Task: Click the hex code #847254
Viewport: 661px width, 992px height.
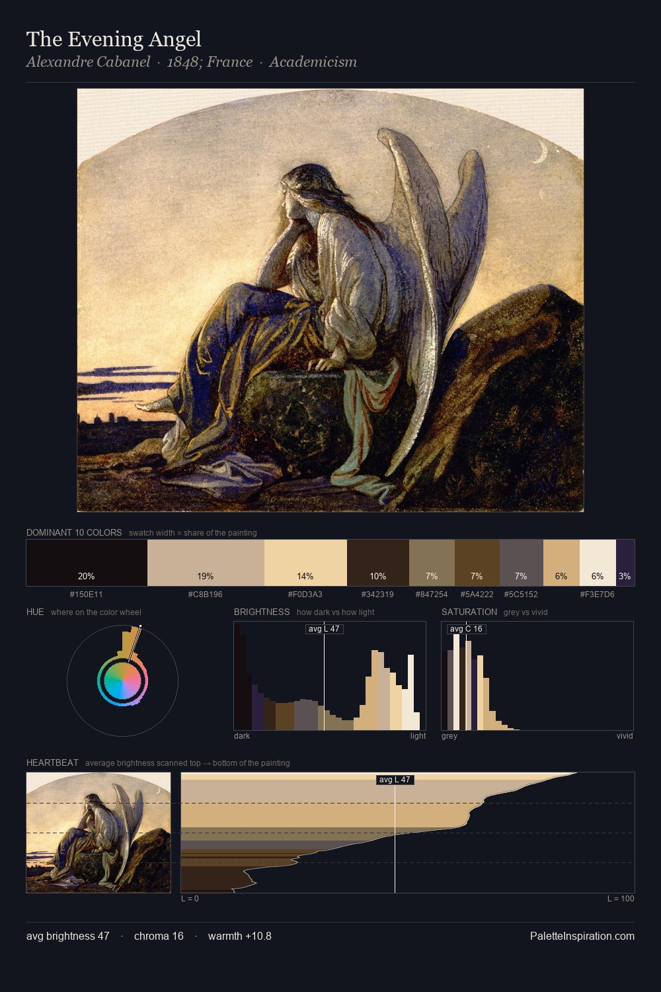Action: pos(432,595)
